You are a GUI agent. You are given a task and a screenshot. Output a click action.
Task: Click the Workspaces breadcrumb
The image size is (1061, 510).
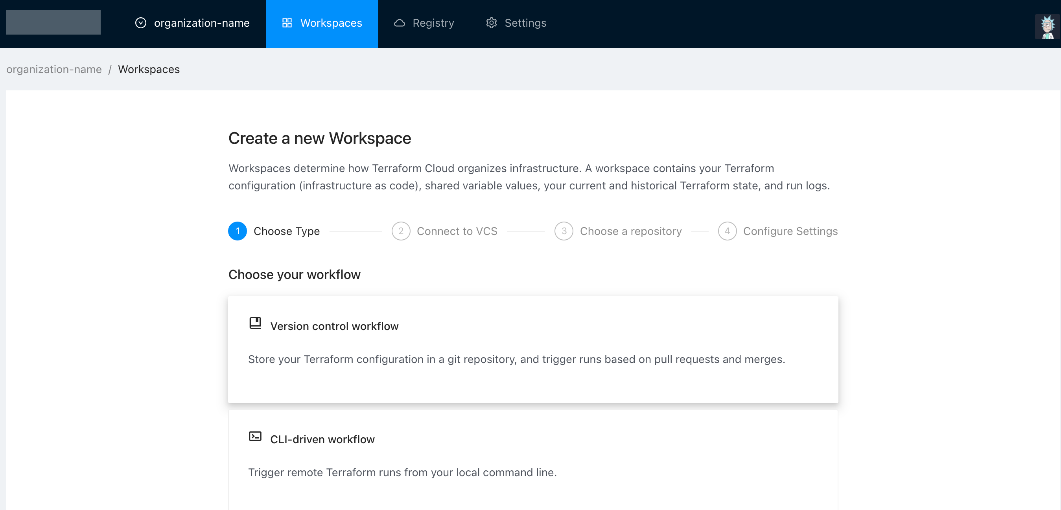point(149,69)
